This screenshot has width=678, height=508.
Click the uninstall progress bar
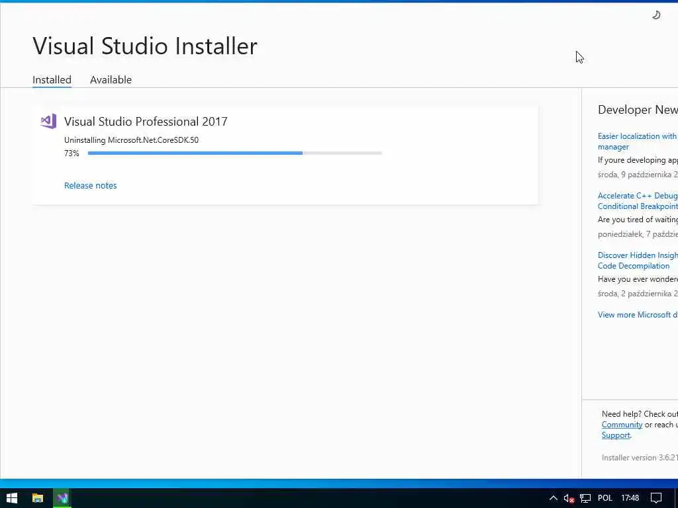(235, 153)
